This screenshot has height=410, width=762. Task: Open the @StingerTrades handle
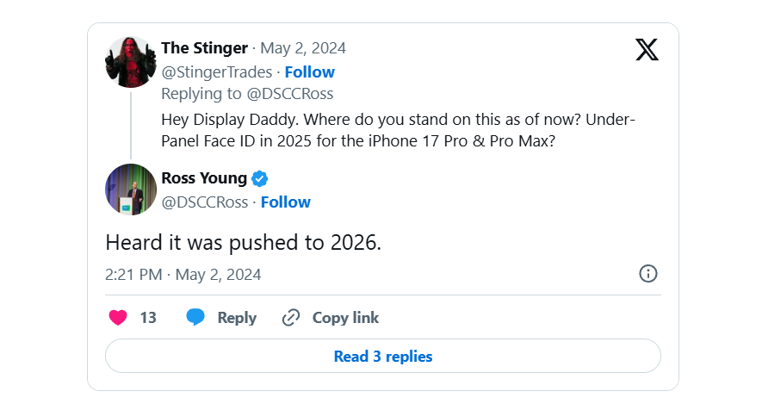[217, 72]
